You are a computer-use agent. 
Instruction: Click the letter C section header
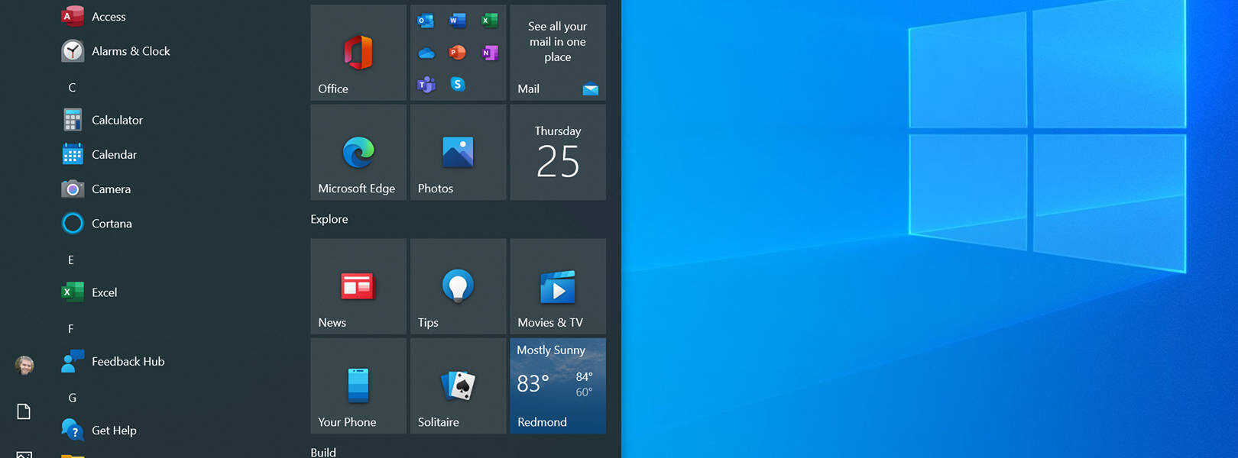[72, 88]
